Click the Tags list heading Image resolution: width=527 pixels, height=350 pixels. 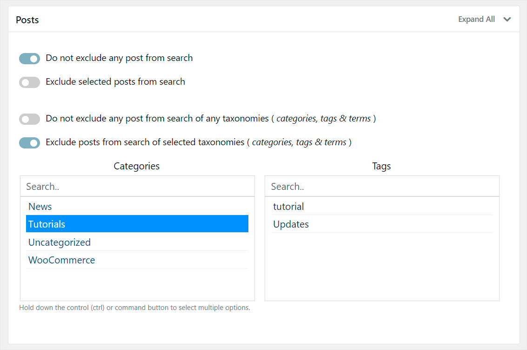coord(381,166)
